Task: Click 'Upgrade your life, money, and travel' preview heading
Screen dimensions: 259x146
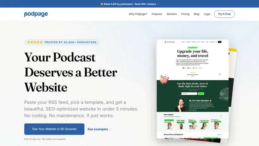Action: click(193, 54)
